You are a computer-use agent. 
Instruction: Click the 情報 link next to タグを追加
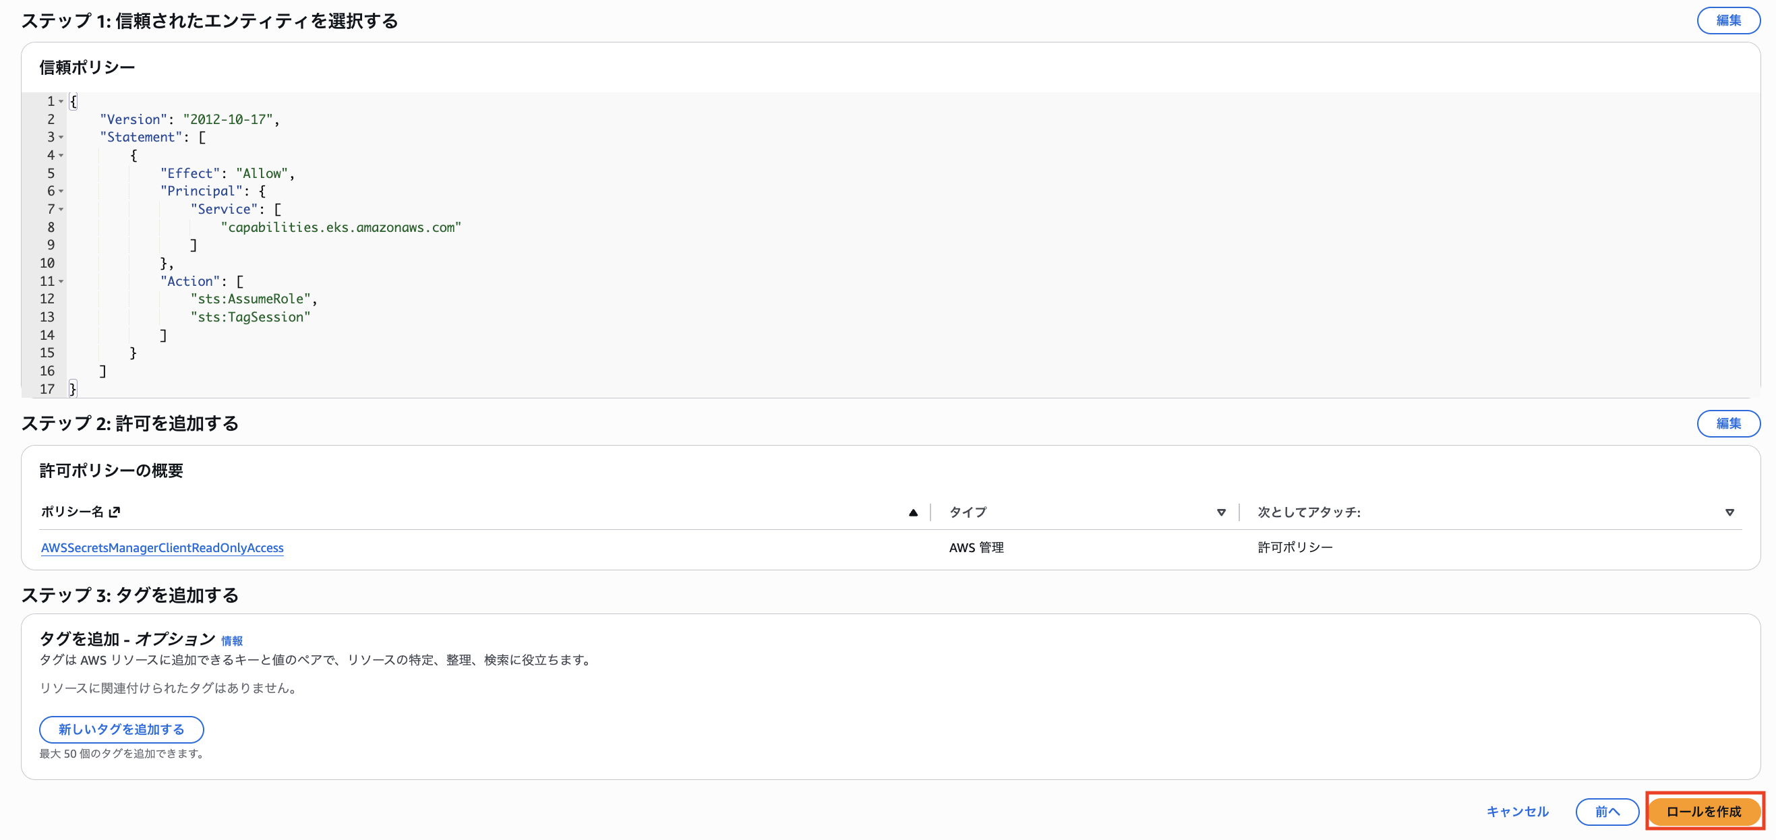pyautogui.click(x=232, y=641)
